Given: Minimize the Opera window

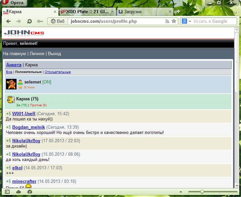Looking at the screenshot, I should click(x=210, y=3).
